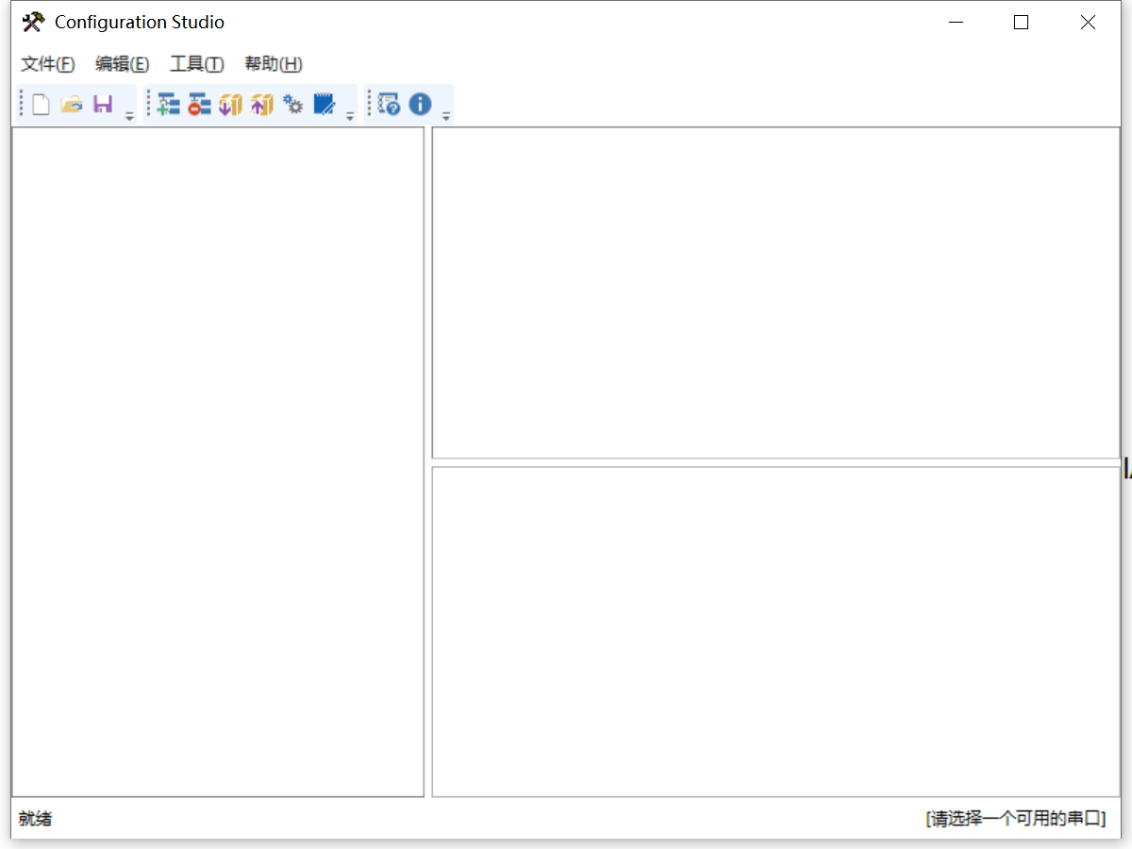Open the 编辑(E) menu

point(123,64)
